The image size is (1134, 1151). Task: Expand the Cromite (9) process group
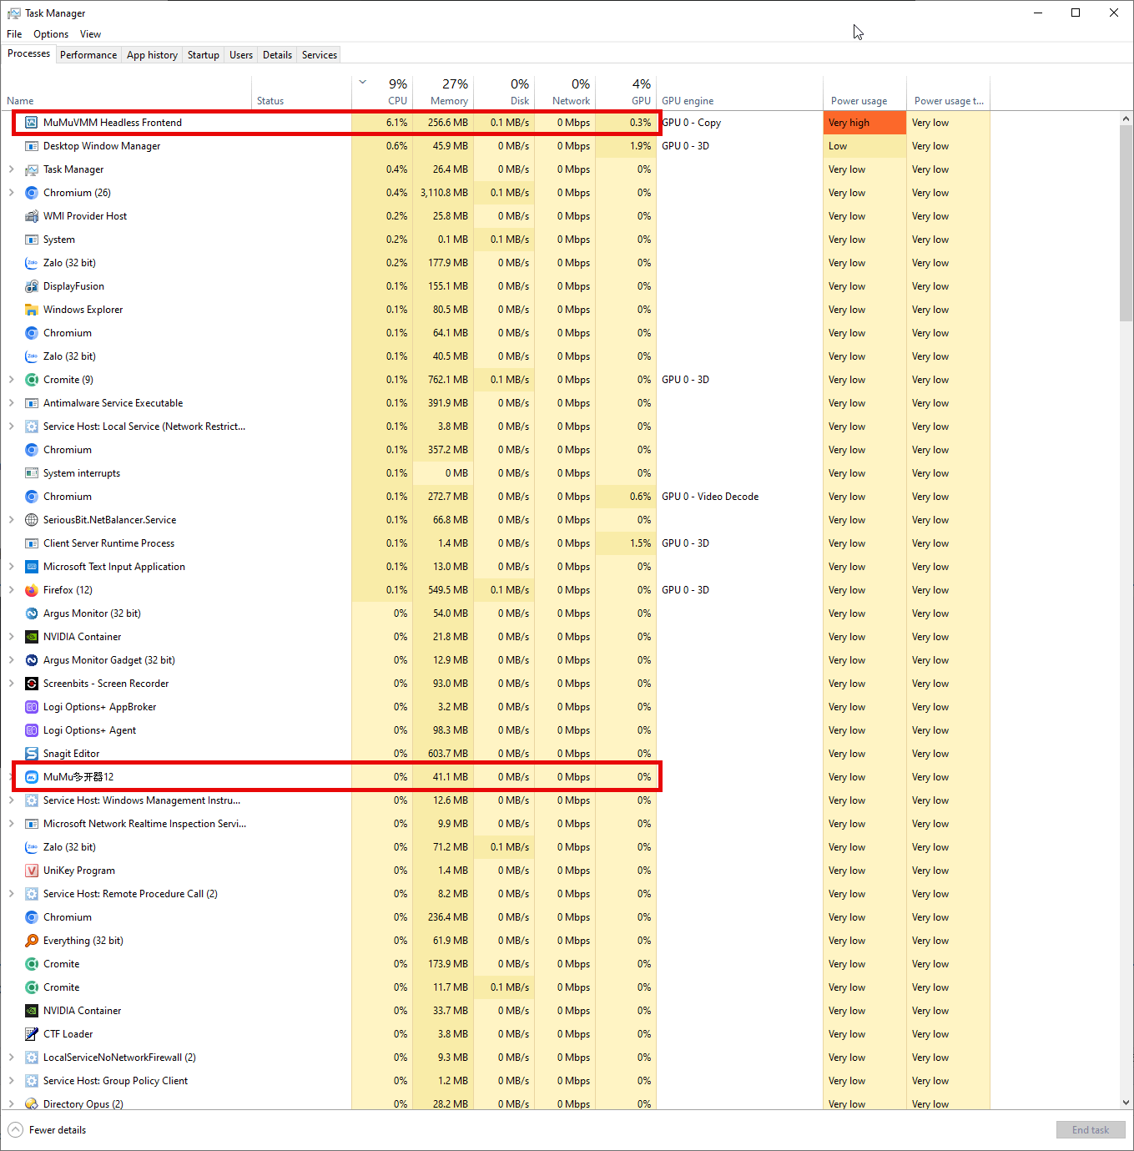coord(11,380)
